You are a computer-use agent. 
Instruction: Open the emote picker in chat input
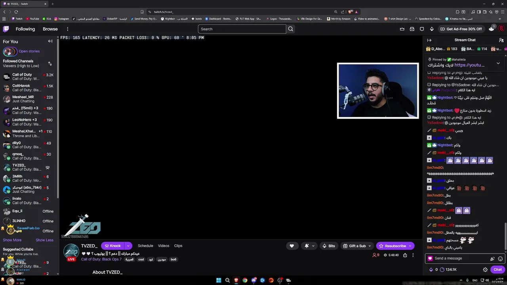[x=500, y=258]
